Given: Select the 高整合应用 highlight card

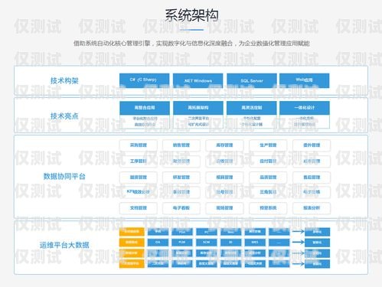Looking at the screenshot, I should click(145, 115).
